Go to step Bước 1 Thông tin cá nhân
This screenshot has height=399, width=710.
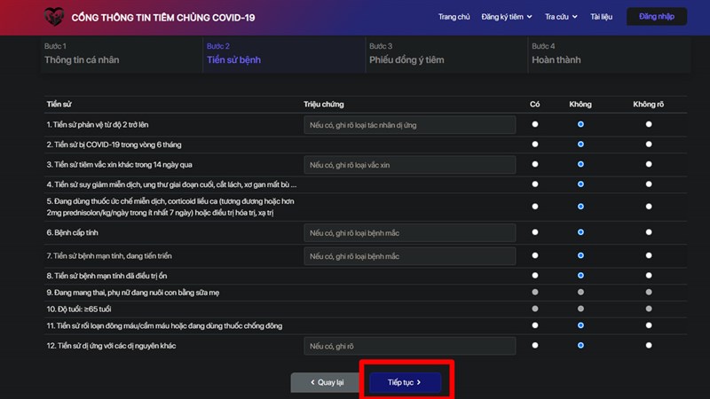[122, 54]
